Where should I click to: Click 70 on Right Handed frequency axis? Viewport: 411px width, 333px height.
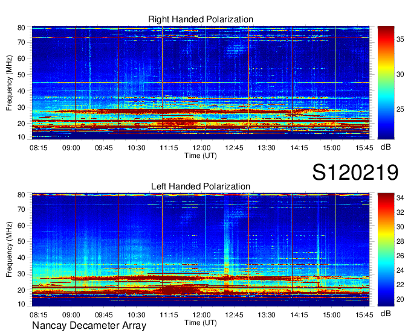click(x=21, y=42)
